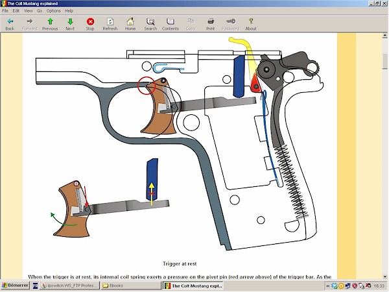Click the disabled Password key icon
Viewport: 389px width, 292px height.
click(230, 25)
